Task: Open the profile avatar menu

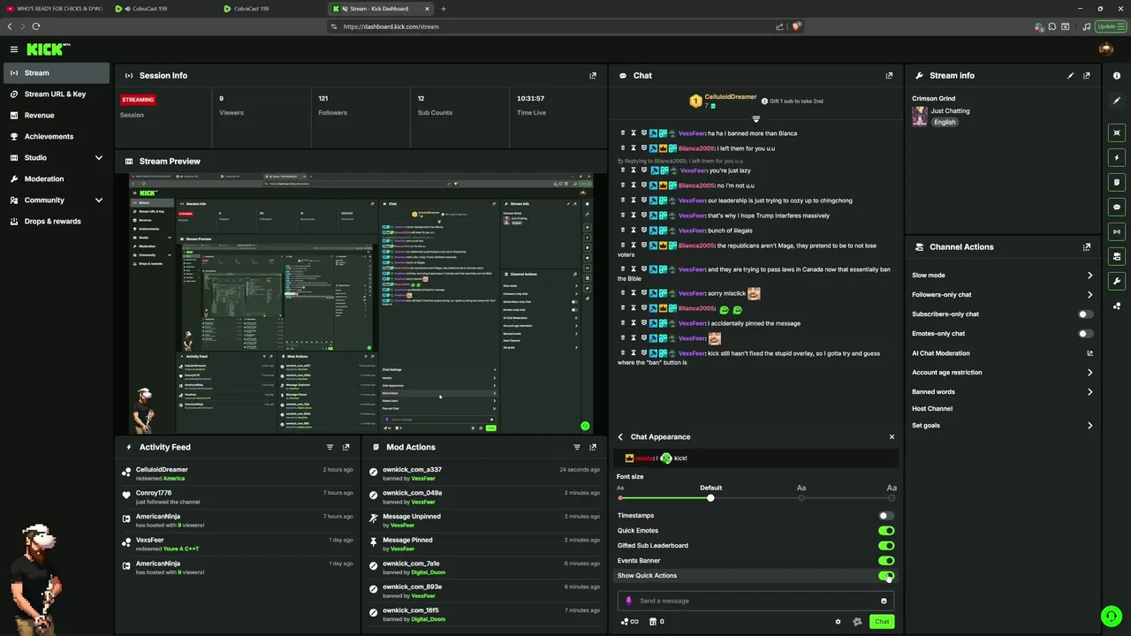Action: click(x=1106, y=49)
